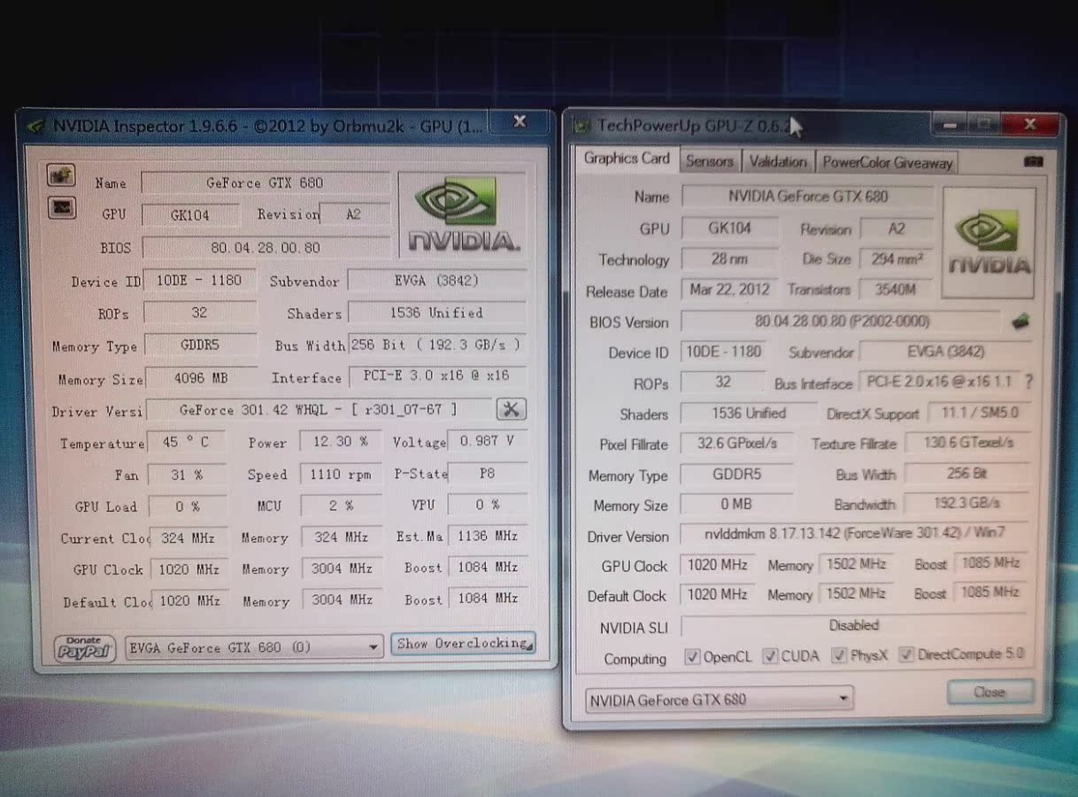Open the PowerColor Giveaway tab
Screen dimensions: 1078x797
coord(887,162)
